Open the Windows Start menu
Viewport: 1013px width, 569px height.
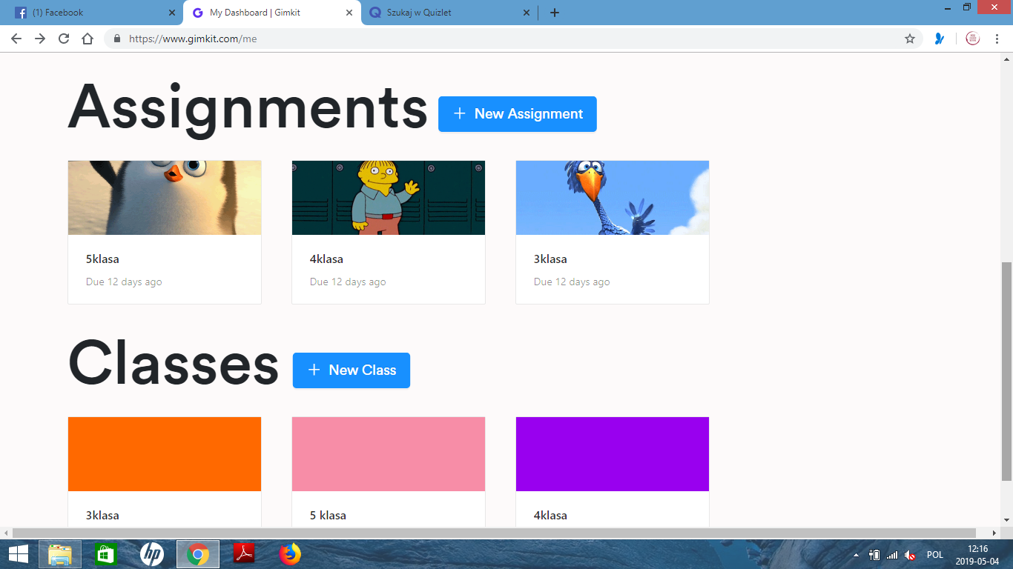click(x=16, y=554)
